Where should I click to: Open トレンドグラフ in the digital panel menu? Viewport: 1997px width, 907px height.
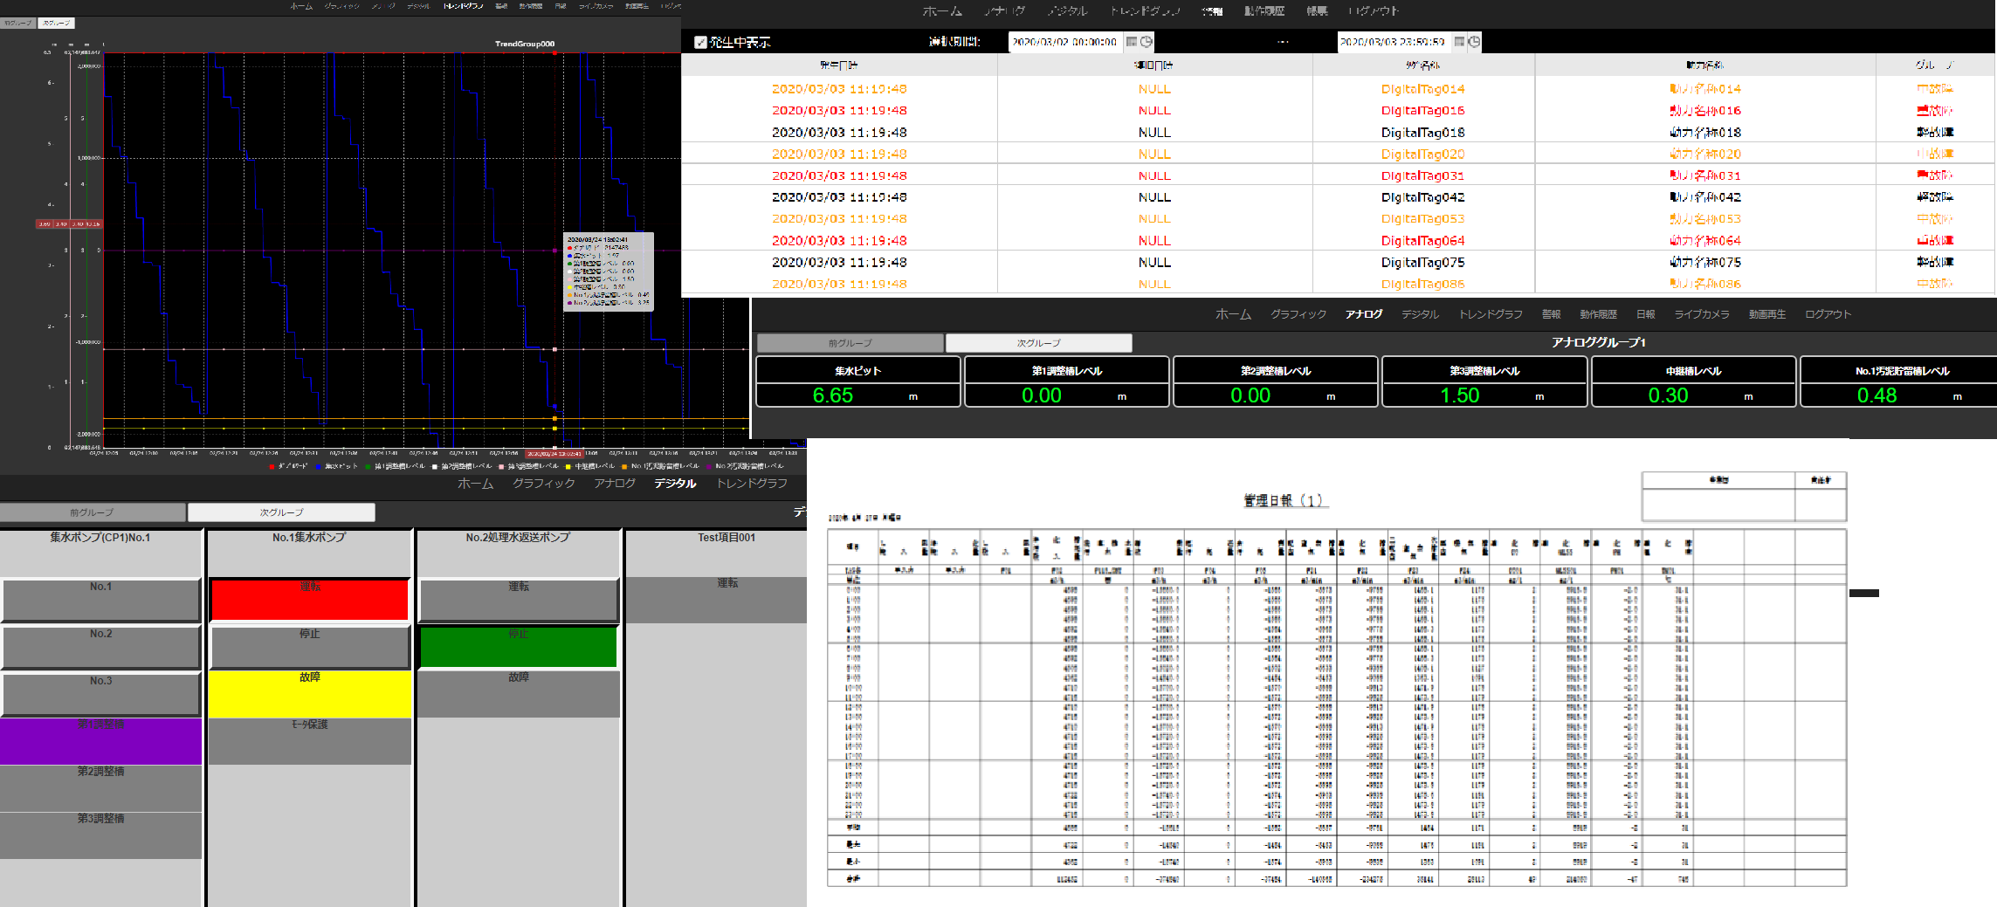[x=752, y=484]
